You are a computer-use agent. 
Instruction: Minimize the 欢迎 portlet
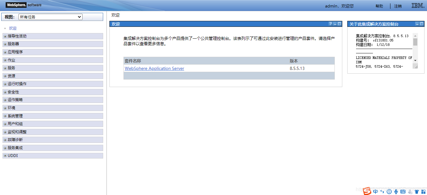(x=335, y=24)
